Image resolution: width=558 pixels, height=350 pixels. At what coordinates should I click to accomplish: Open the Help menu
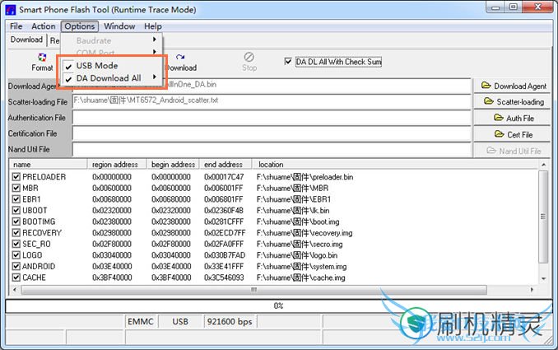pos(153,26)
